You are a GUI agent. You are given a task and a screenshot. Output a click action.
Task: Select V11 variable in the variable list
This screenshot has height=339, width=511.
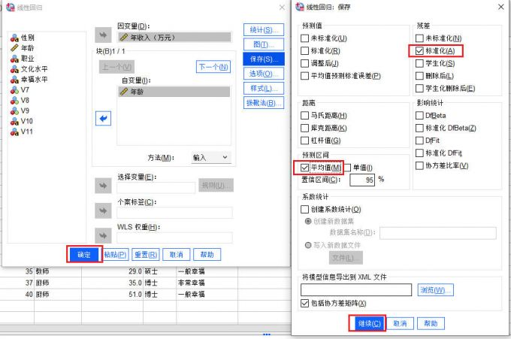pyautogui.click(x=26, y=132)
